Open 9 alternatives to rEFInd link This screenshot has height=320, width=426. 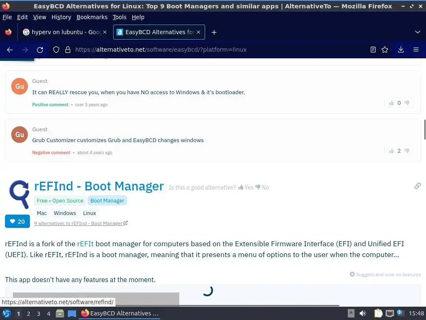[x=81, y=223]
